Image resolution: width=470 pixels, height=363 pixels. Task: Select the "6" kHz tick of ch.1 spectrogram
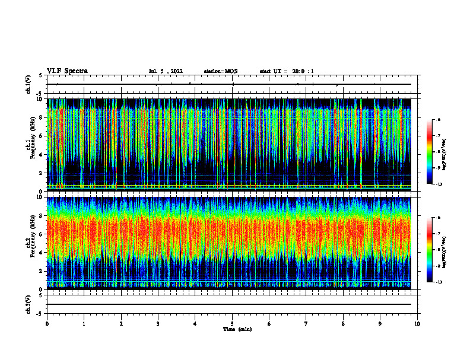(x=42, y=136)
